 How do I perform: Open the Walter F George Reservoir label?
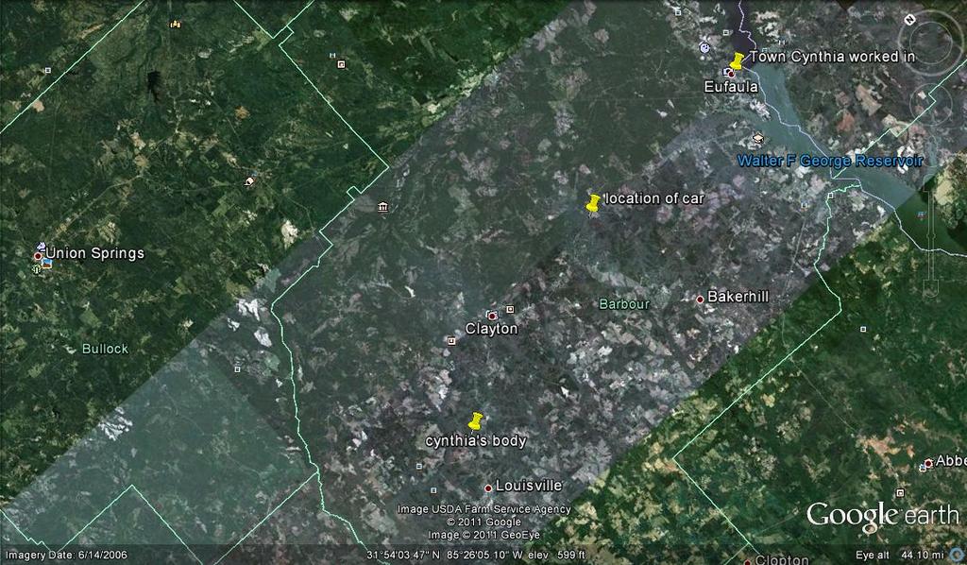pos(829,162)
